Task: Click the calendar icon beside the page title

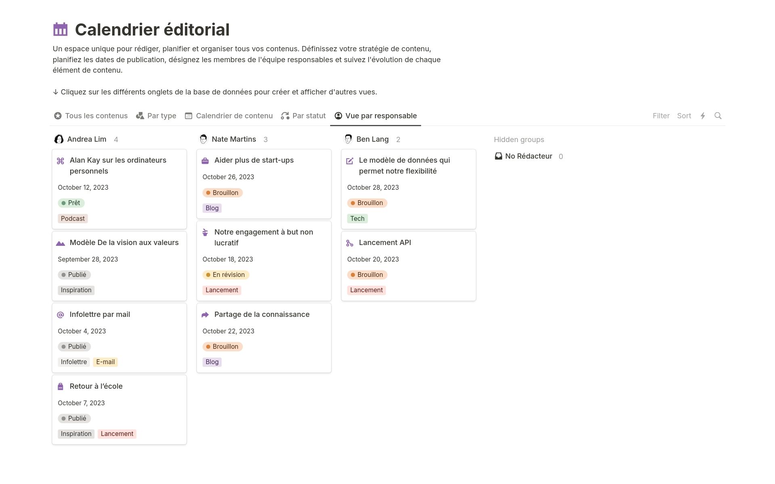Action: pyautogui.click(x=60, y=29)
